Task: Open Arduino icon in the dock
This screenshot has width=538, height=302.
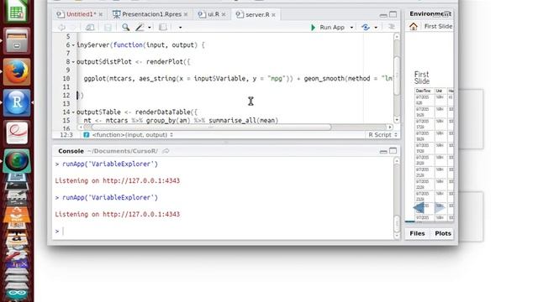Action: coord(17,294)
